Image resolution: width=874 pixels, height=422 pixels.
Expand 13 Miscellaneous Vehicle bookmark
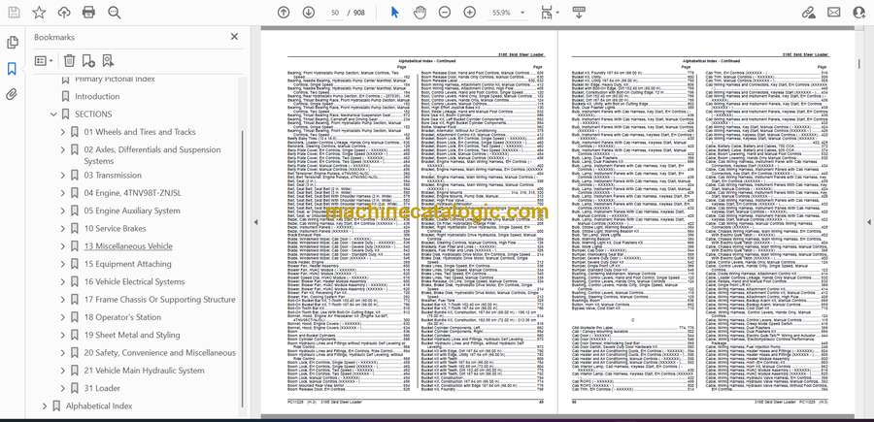tap(62, 246)
